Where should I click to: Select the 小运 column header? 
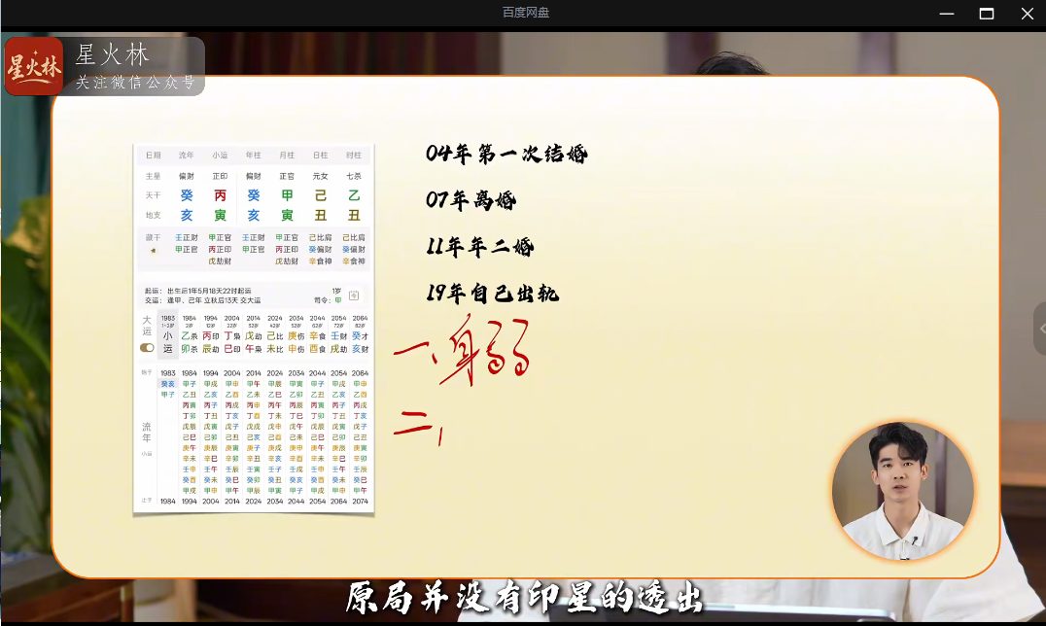[x=220, y=155]
